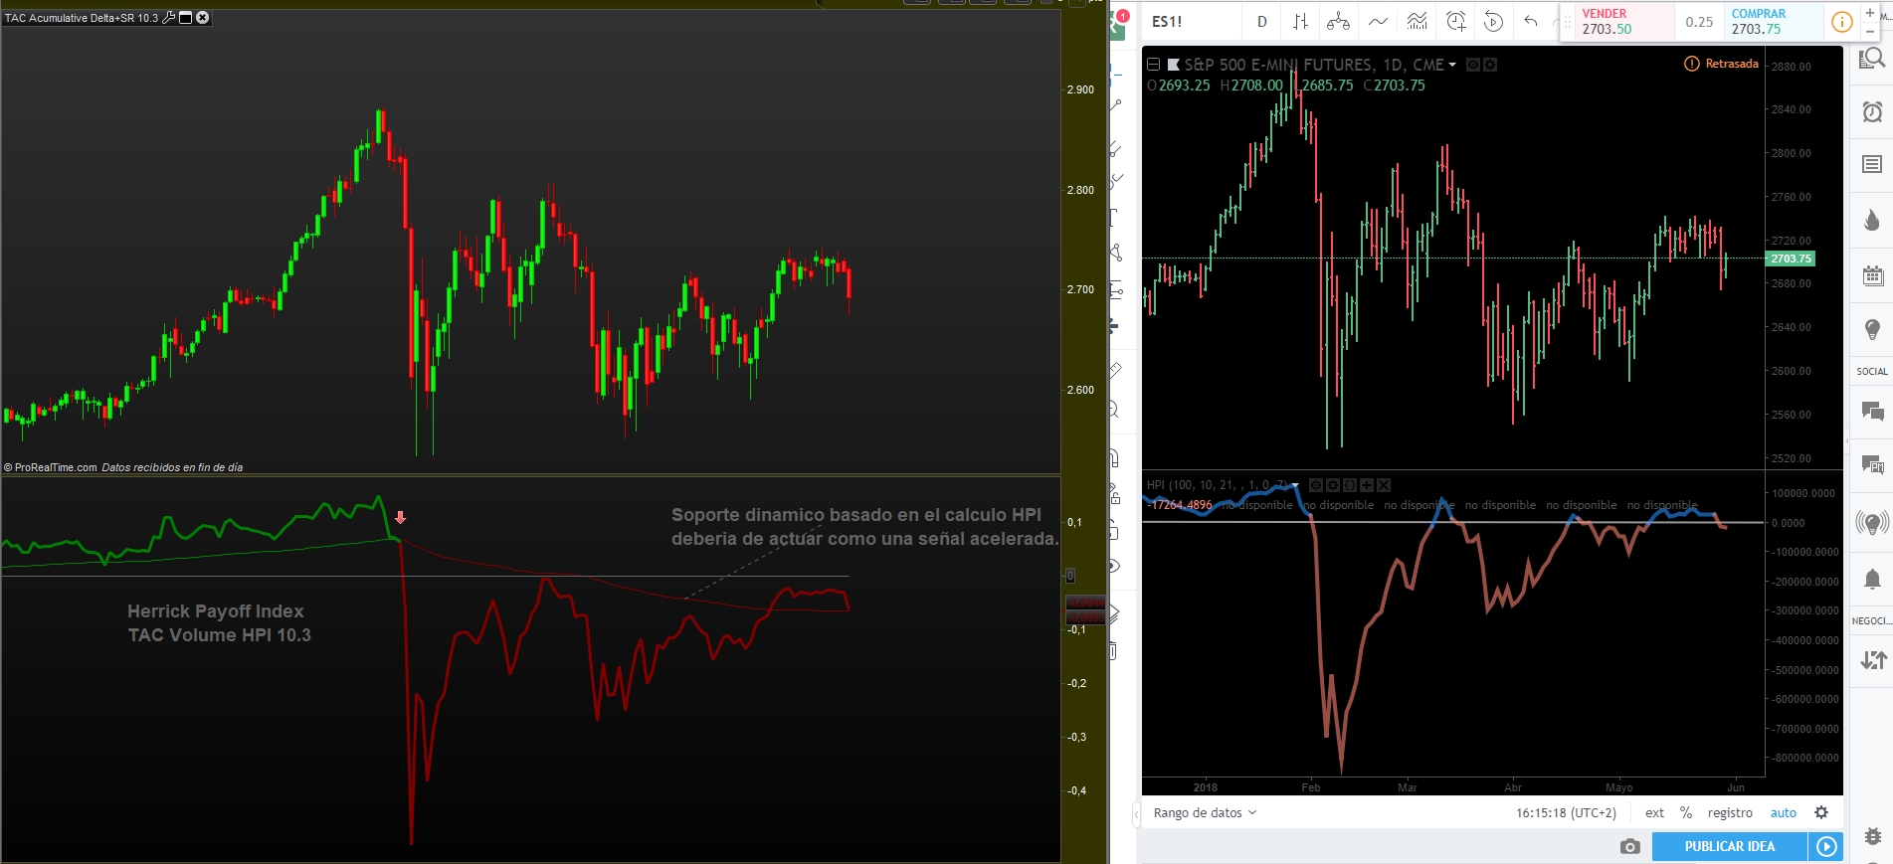This screenshot has width=1893, height=864.
Task: Open the NEGOCI... trading section in sidebar
Action: pyautogui.click(x=1872, y=621)
